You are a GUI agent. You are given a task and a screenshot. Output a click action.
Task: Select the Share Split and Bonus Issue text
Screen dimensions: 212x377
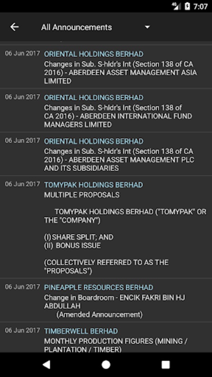tap(79, 241)
